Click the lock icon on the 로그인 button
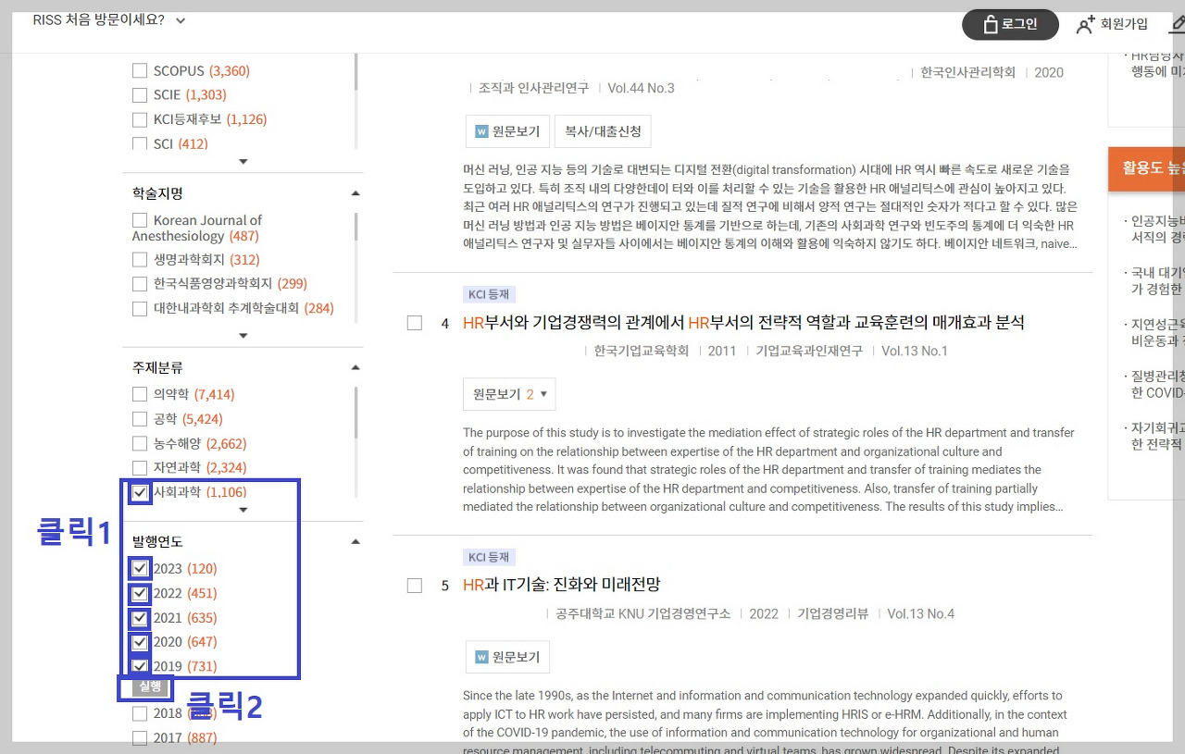This screenshot has height=754, width=1185. point(990,24)
